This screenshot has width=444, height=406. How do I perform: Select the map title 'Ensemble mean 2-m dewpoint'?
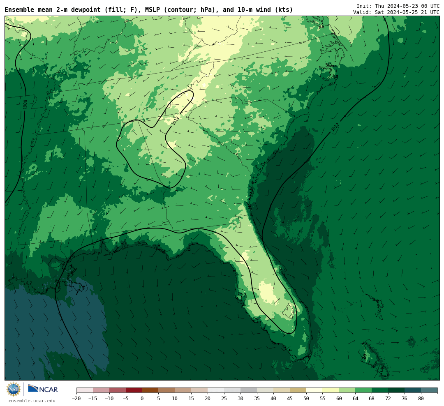[x=53, y=9]
